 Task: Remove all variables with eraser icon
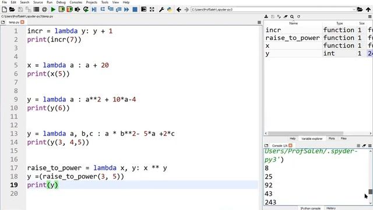pos(286,17)
